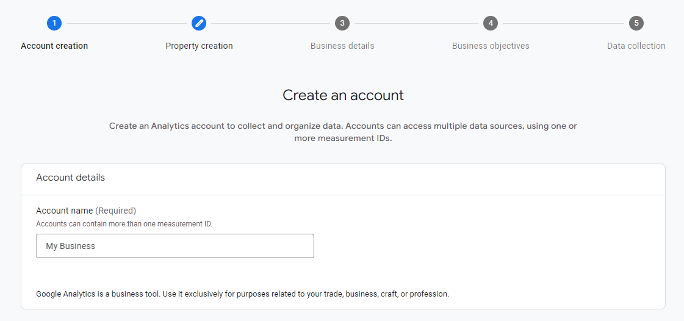Click the pencil icon for Property creation
This screenshot has width=684, height=321.
click(x=199, y=23)
